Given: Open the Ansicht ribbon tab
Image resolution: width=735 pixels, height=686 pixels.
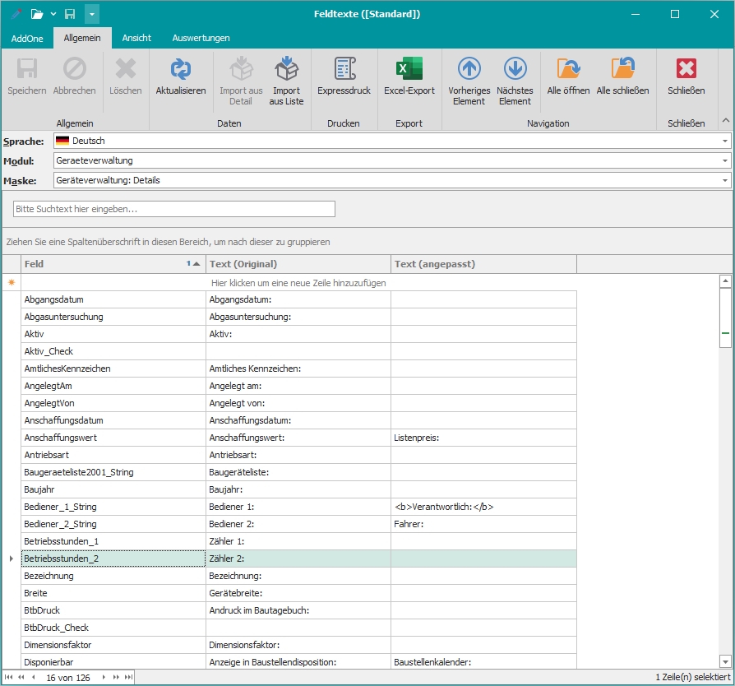Looking at the screenshot, I should point(136,38).
